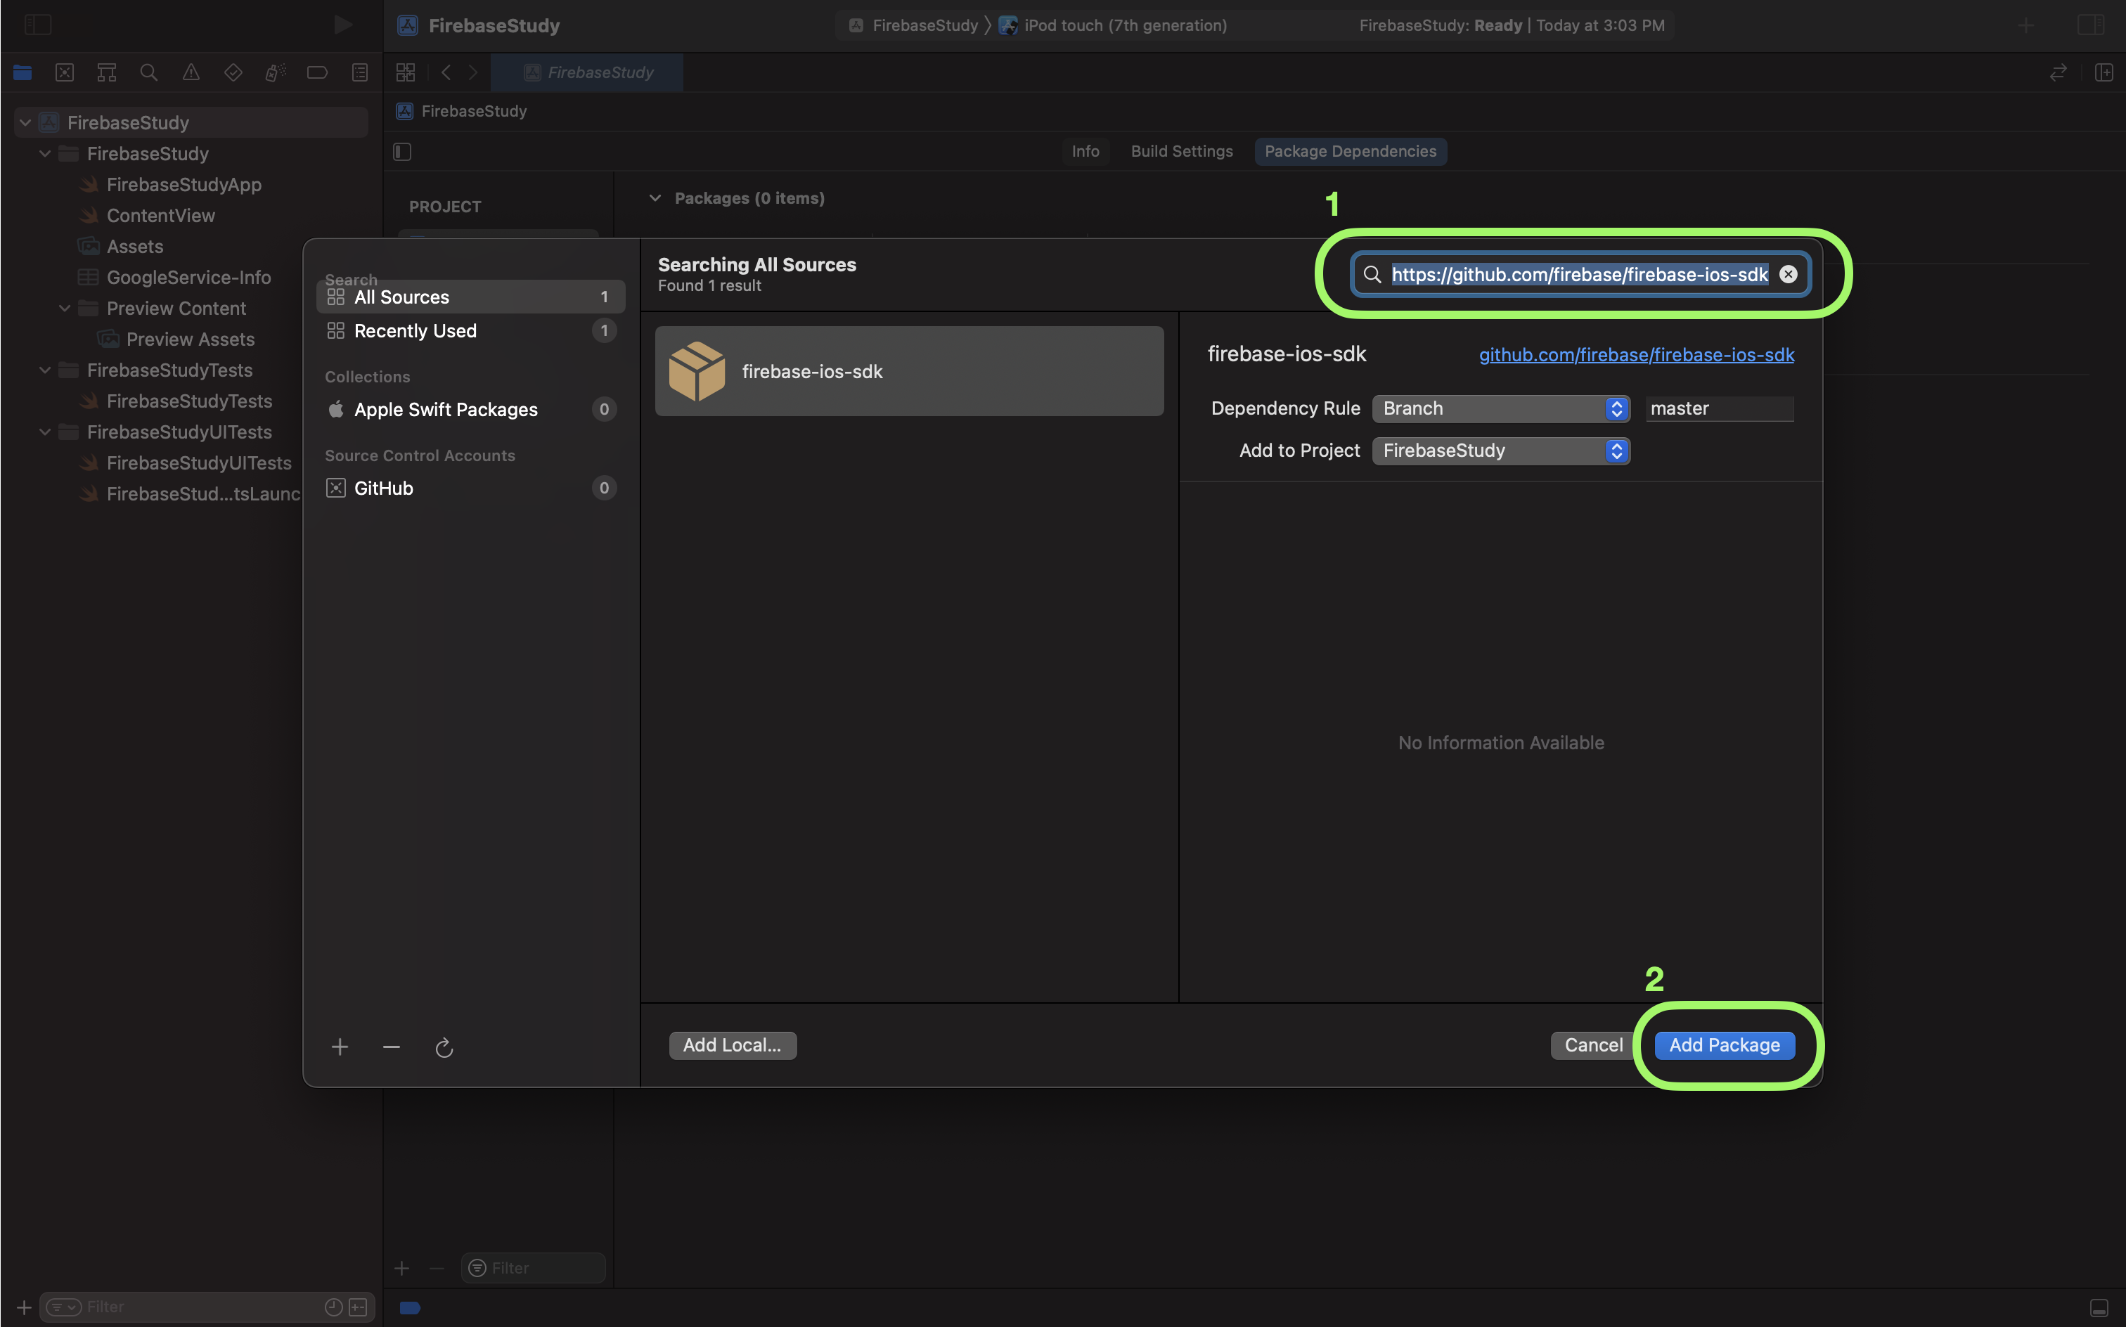This screenshot has height=1327, width=2126.
Task: Collapse the Packages (0 items) section
Action: click(655, 198)
